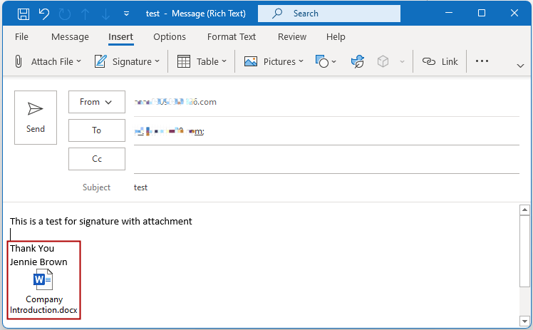Image resolution: width=533 pixels, height=330 pixels.
Task: Select the Company Introduction.docx attachment icon
Action: [x=43, y=281]
